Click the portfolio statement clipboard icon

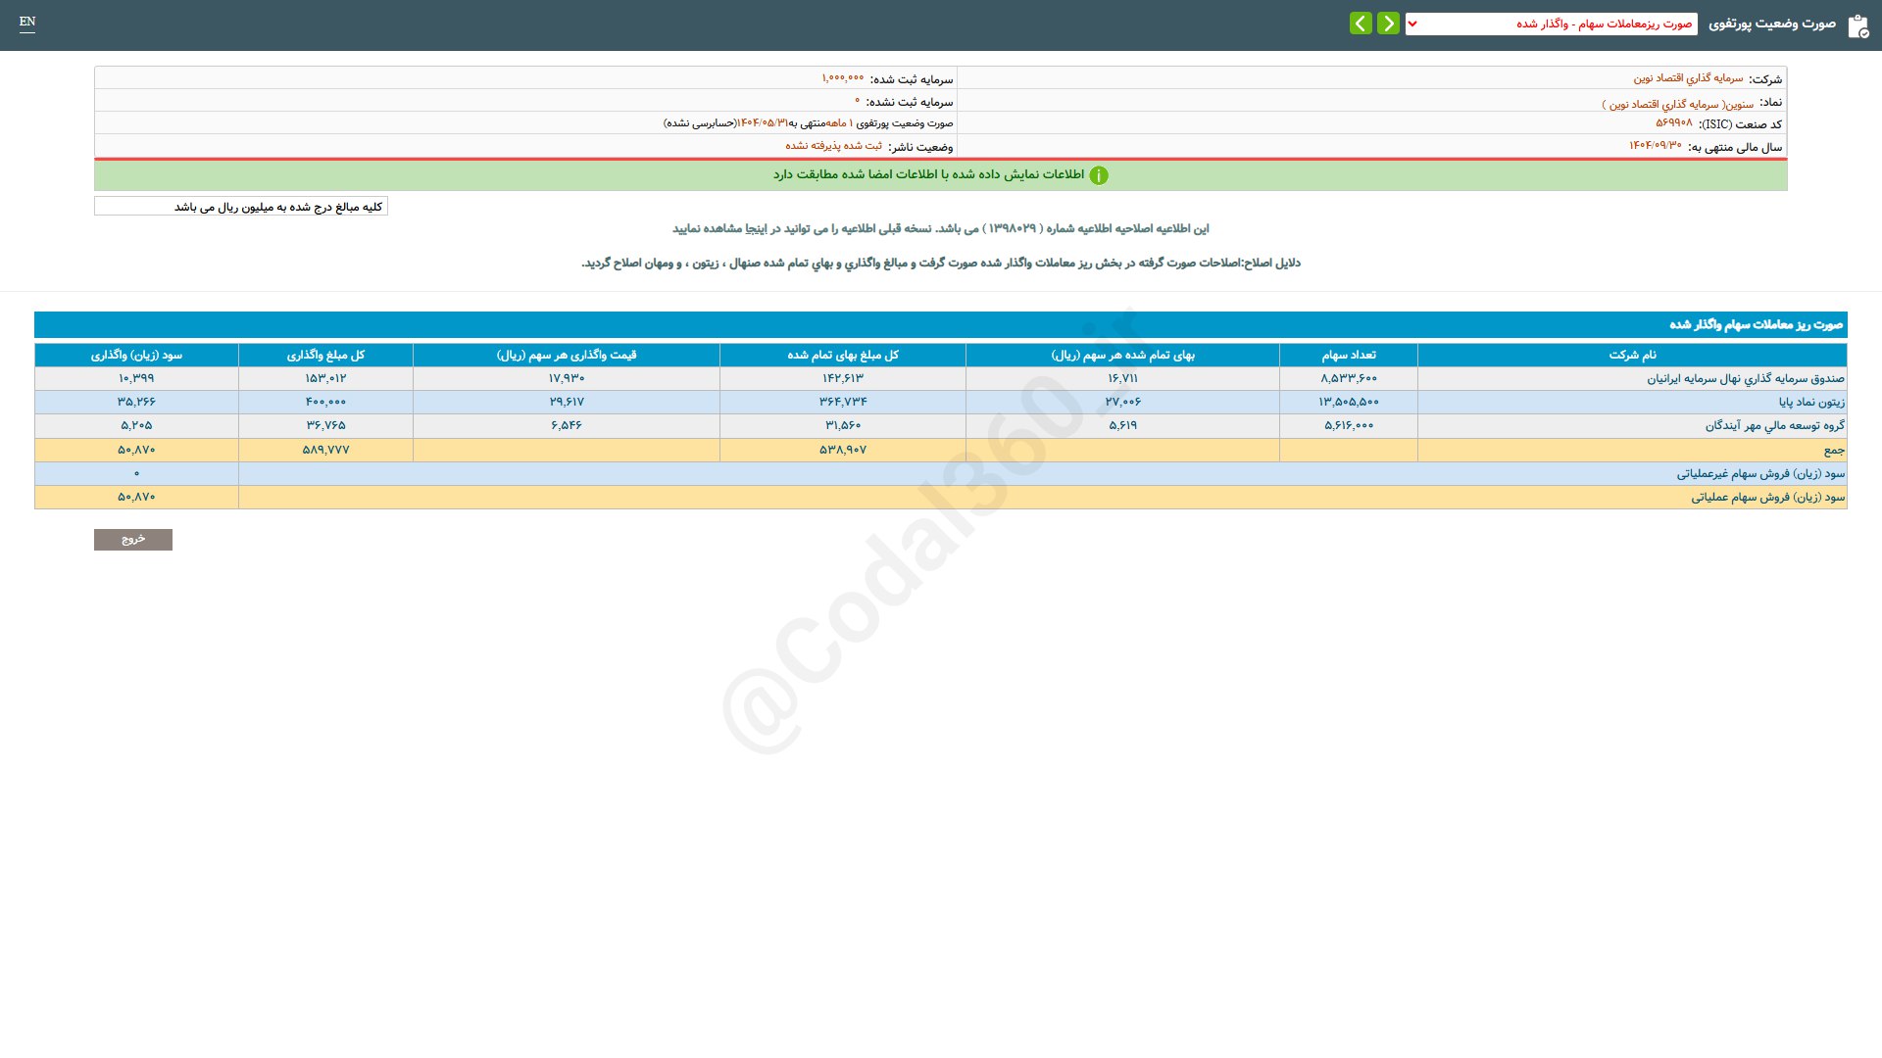coord(1857,25)
